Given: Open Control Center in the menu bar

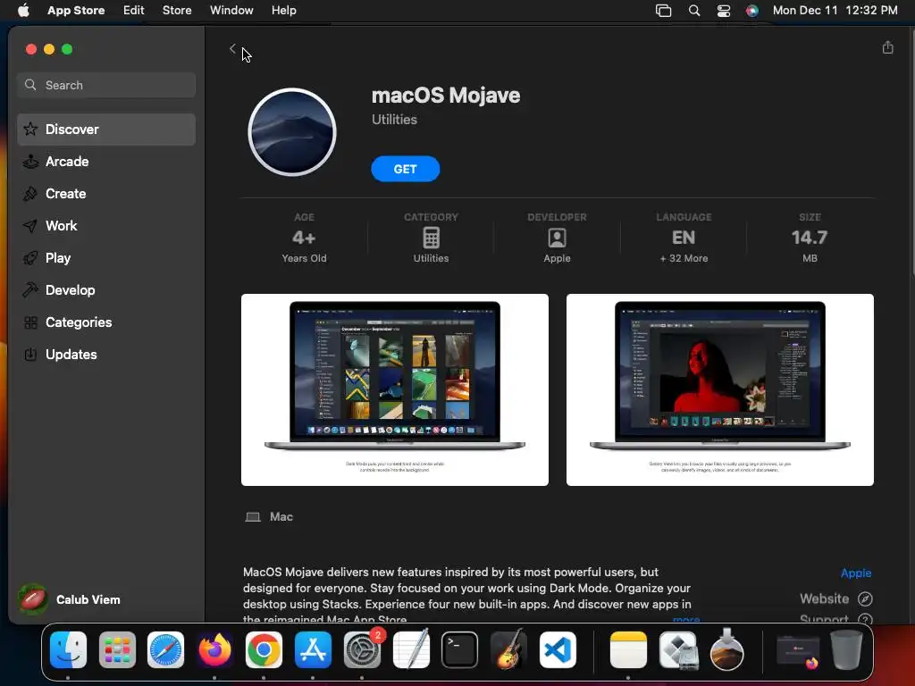Looking at the screenshot, I should 724,11.
